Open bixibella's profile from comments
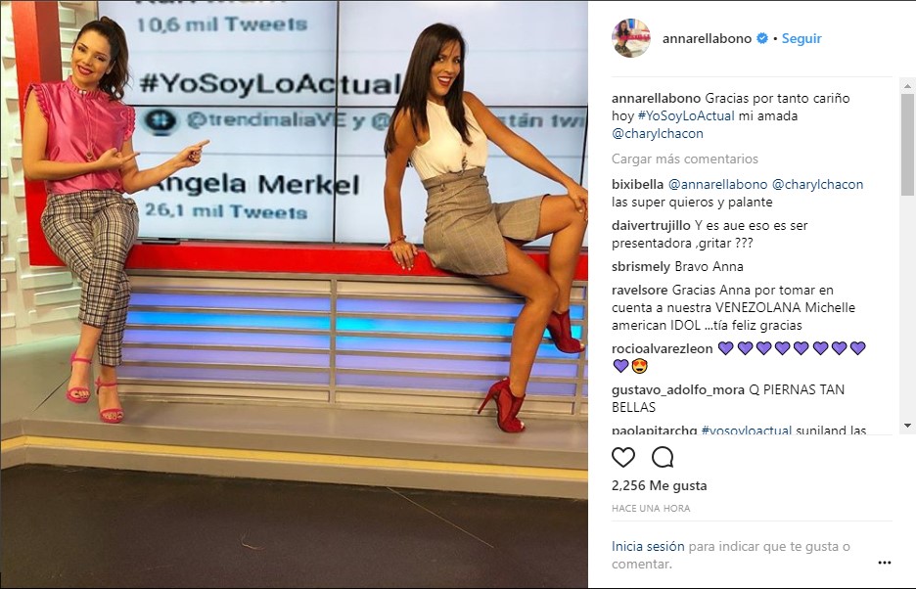 pyautogui.click(x=637, y=184)
